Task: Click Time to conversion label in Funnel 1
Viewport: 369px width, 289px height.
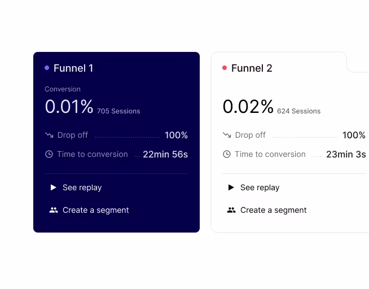Action: tap(93, 154)
